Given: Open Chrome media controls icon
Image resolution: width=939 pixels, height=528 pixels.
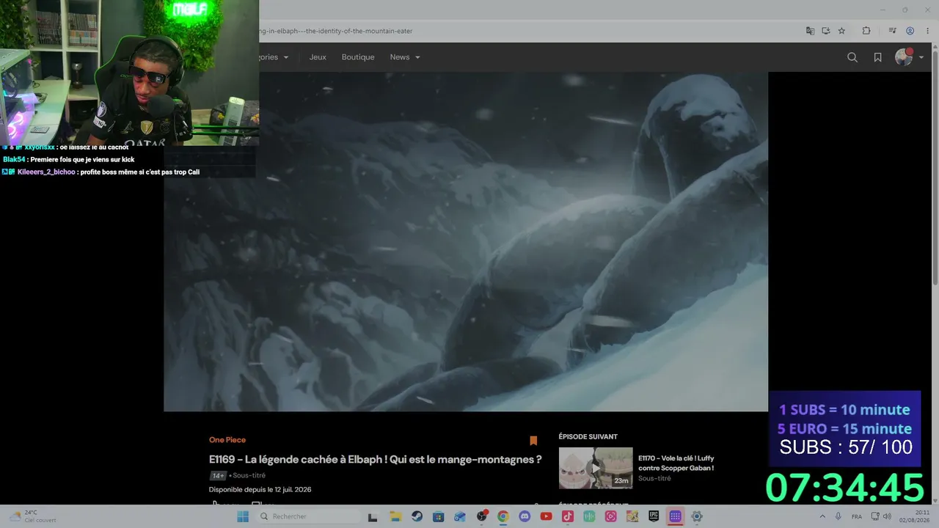Looking at the screenshot, I should (x=892, y=31).
